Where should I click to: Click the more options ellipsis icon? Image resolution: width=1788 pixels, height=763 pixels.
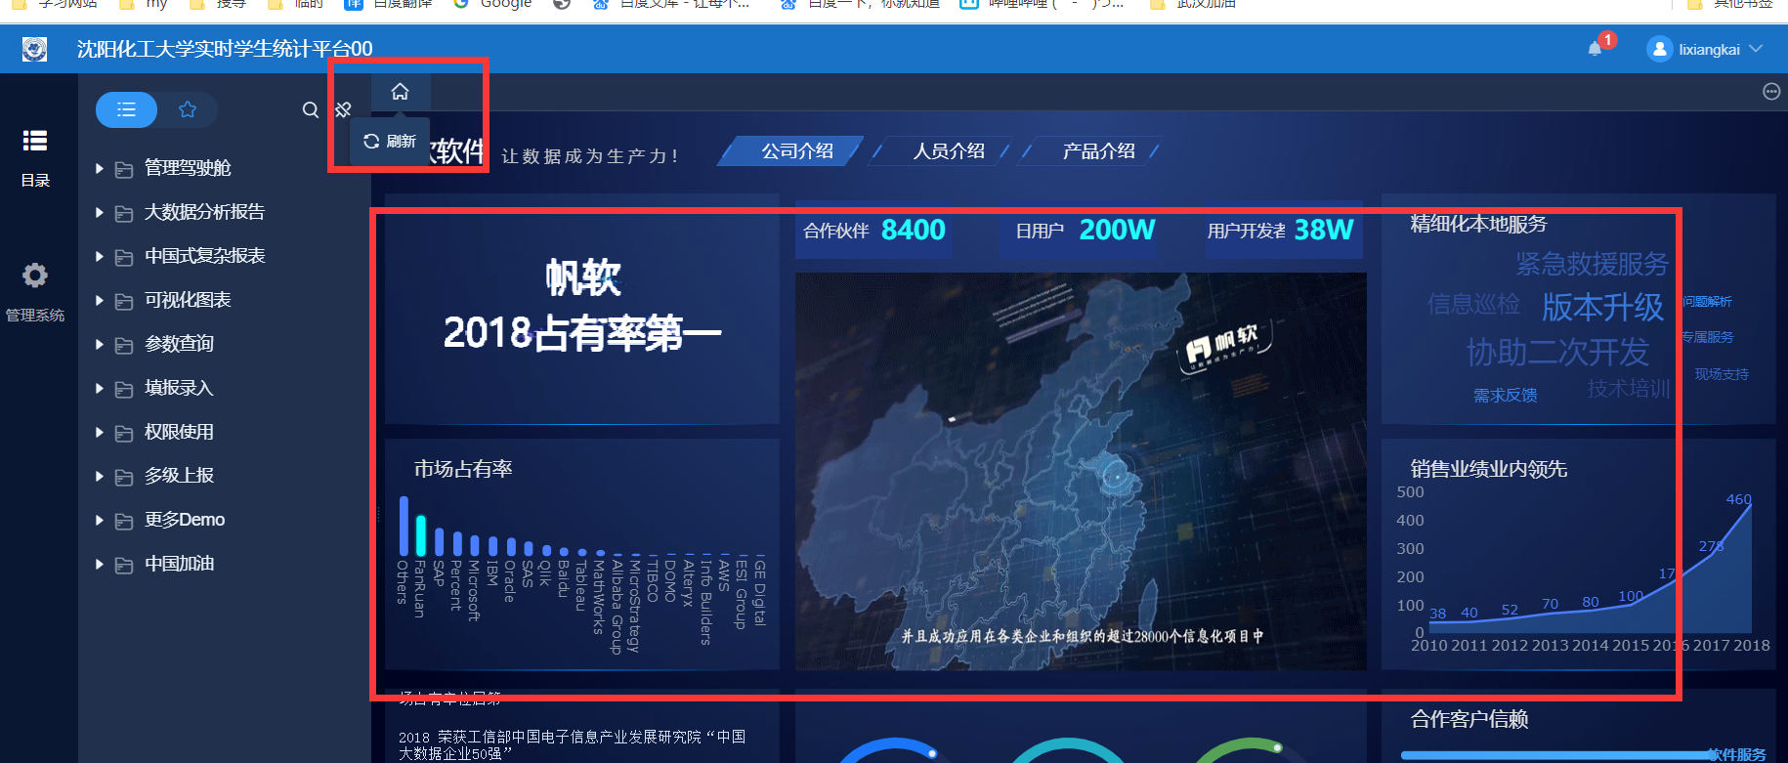tap(1771, 92)
